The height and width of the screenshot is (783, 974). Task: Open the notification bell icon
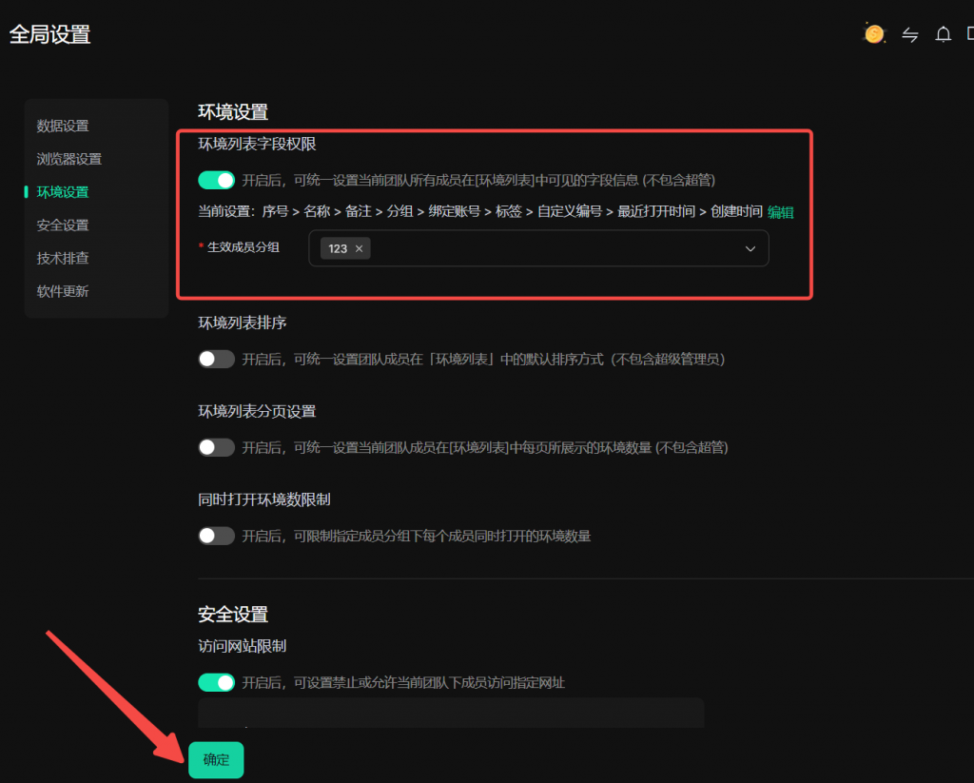[x=943, y=34]
